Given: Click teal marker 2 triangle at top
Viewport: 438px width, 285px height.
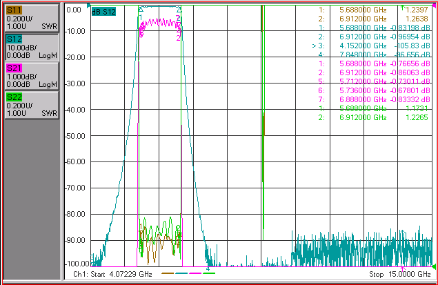Looking at the screenshot, I should click(179, 10).
